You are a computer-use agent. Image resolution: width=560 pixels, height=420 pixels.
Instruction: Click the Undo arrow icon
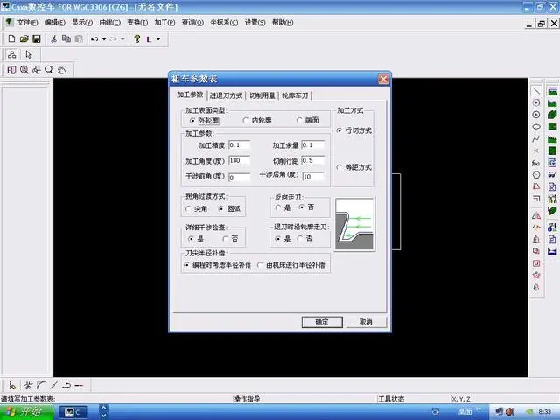94,38
